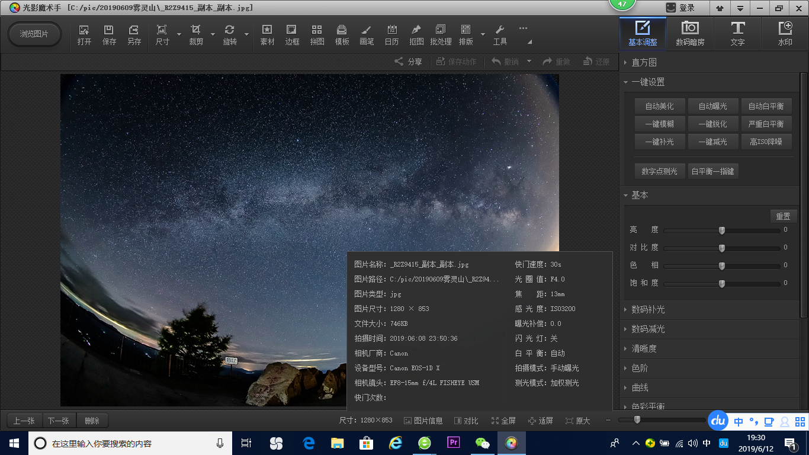Open the 拼图 (Collage) tool
809x455 pixels.
317,35
